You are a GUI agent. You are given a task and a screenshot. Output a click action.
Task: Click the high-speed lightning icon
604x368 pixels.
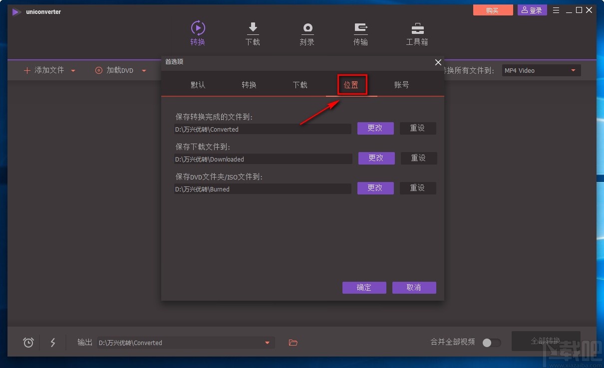coord(53,343)
